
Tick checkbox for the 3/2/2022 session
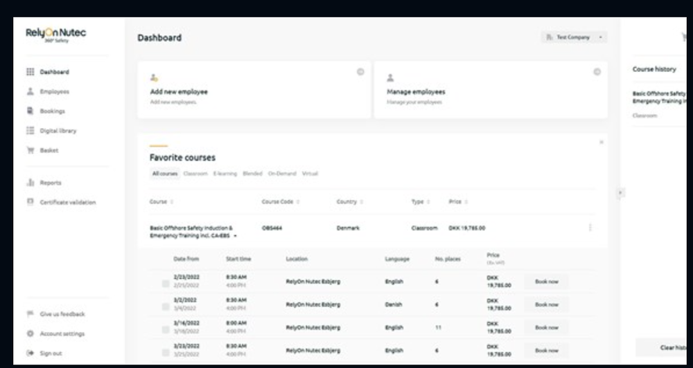166,306
